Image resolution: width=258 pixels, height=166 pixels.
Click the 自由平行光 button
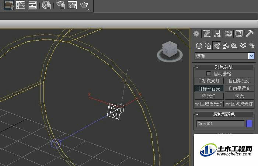coord(239,89)
